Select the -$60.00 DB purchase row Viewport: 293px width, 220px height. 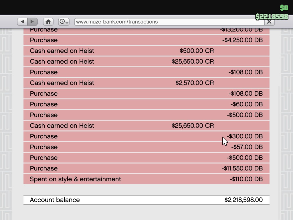tap(146, 104)
